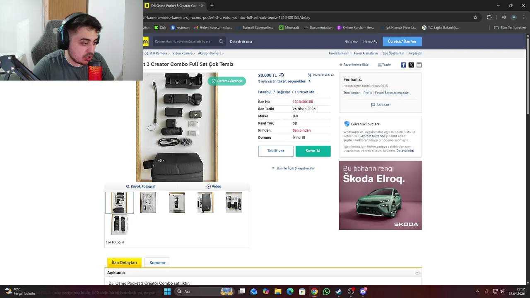Click the Aksiyon Kamera breadcrumb
Image resolution: width=530 pixels, height=298 pixels.
[x=210, y=53]
